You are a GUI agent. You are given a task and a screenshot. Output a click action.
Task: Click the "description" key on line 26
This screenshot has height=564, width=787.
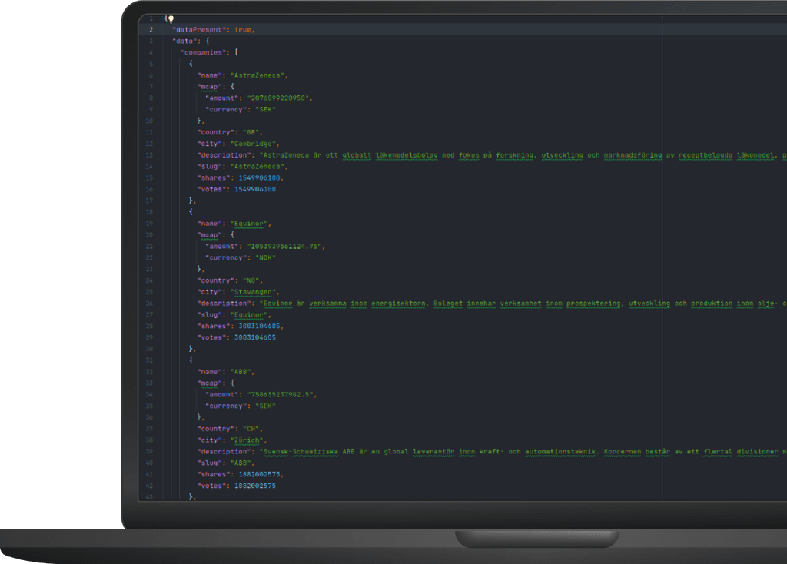point(224,304)
